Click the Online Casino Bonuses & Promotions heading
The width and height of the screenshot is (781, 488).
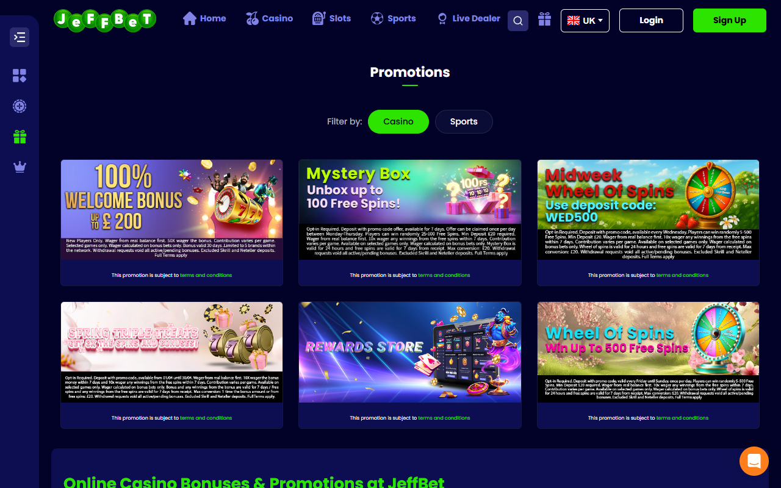tap(254, 482)
